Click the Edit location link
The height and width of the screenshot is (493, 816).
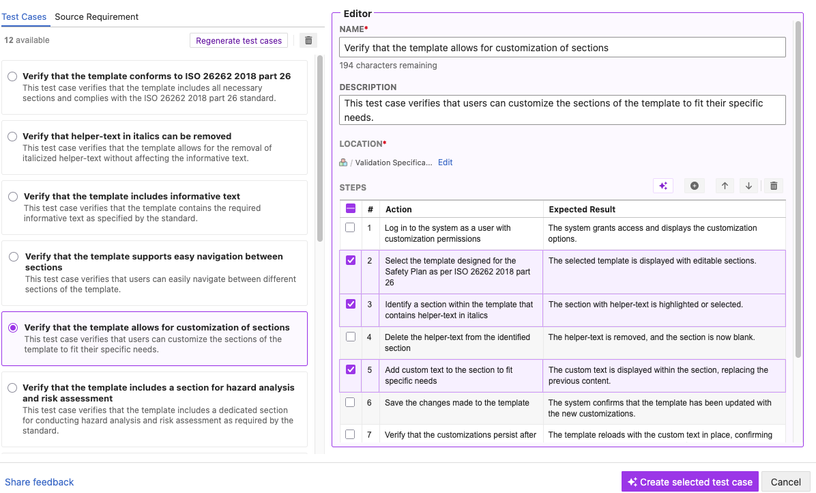(446, 163)
